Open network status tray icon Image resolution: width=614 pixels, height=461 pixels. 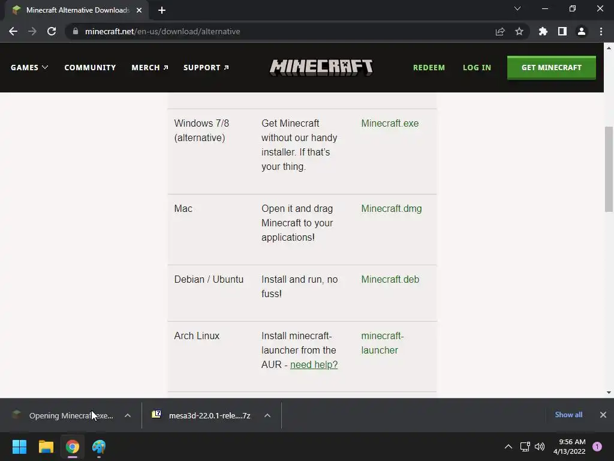[525, 447]
